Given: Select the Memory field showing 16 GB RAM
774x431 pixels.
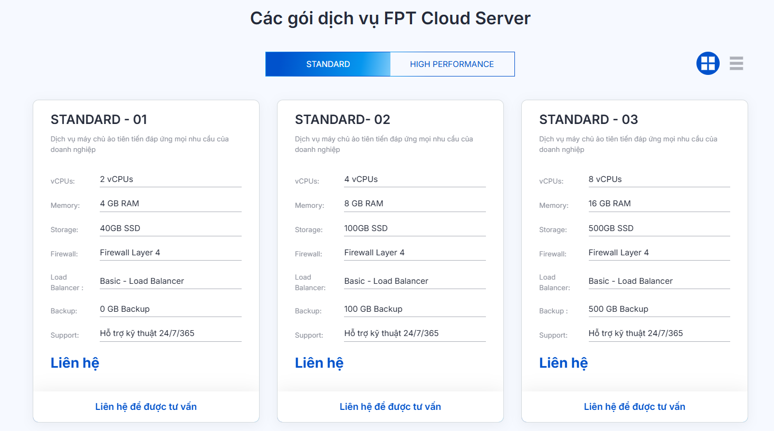Looking at the screenshot, I should coord(658,203).
